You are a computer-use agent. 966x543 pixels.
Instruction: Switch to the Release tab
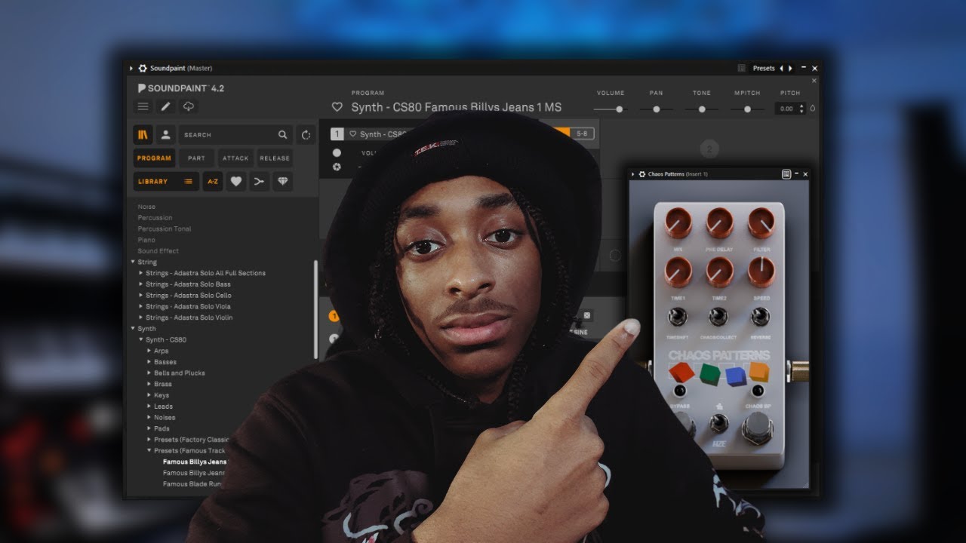coord(275,158)
